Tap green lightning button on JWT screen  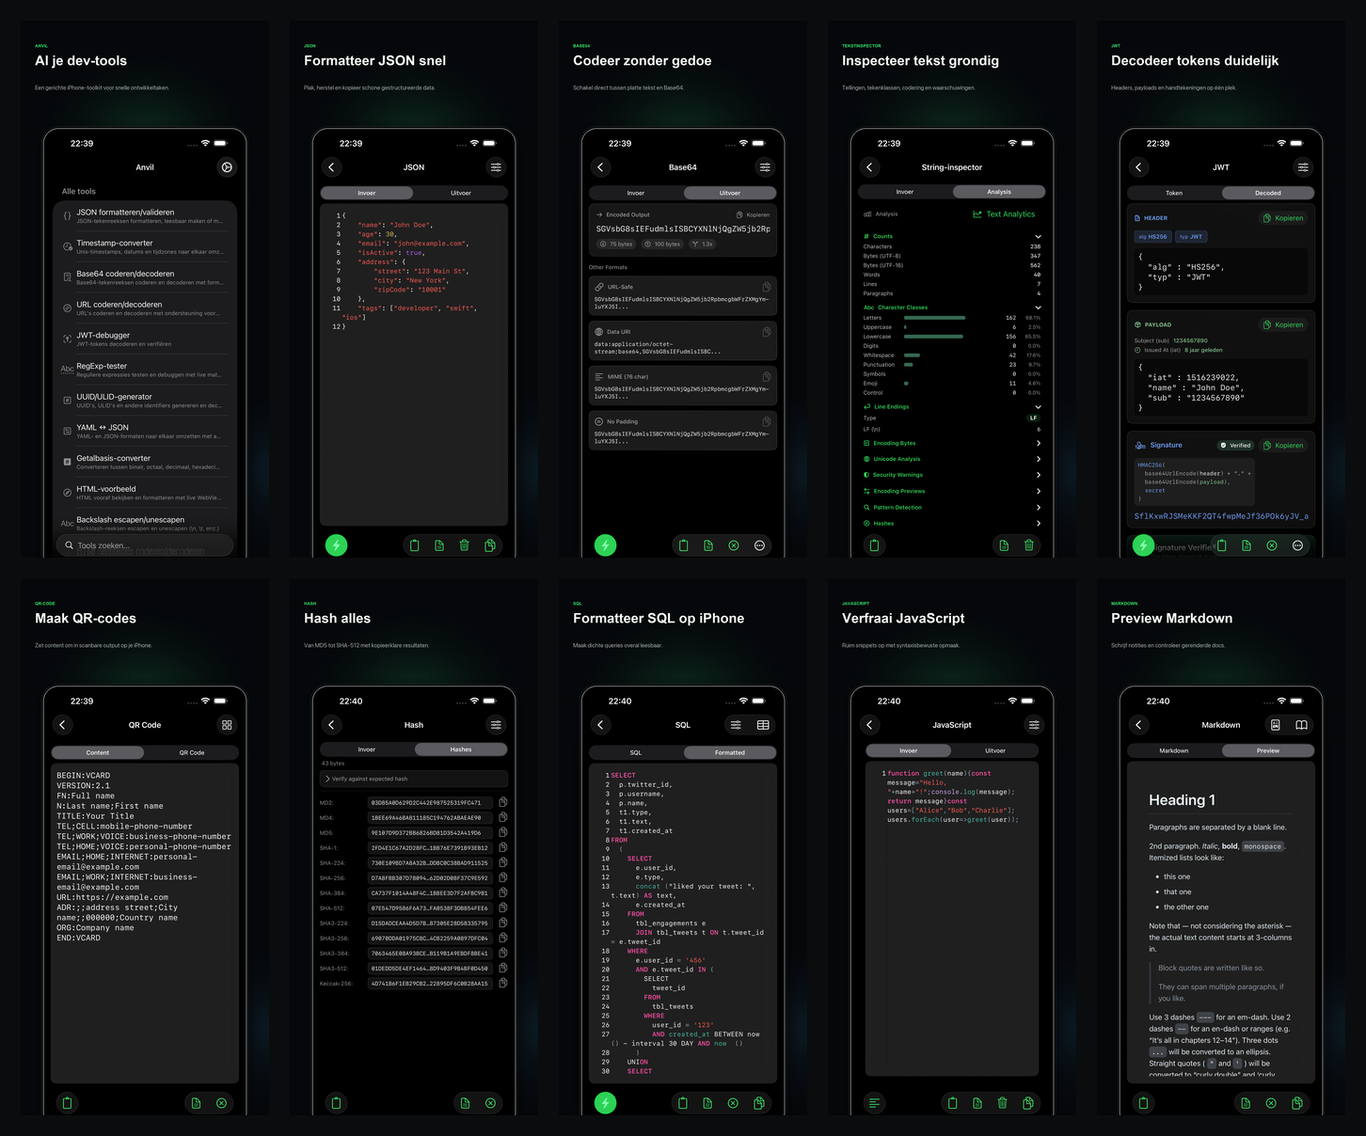tap(1143, 545)
